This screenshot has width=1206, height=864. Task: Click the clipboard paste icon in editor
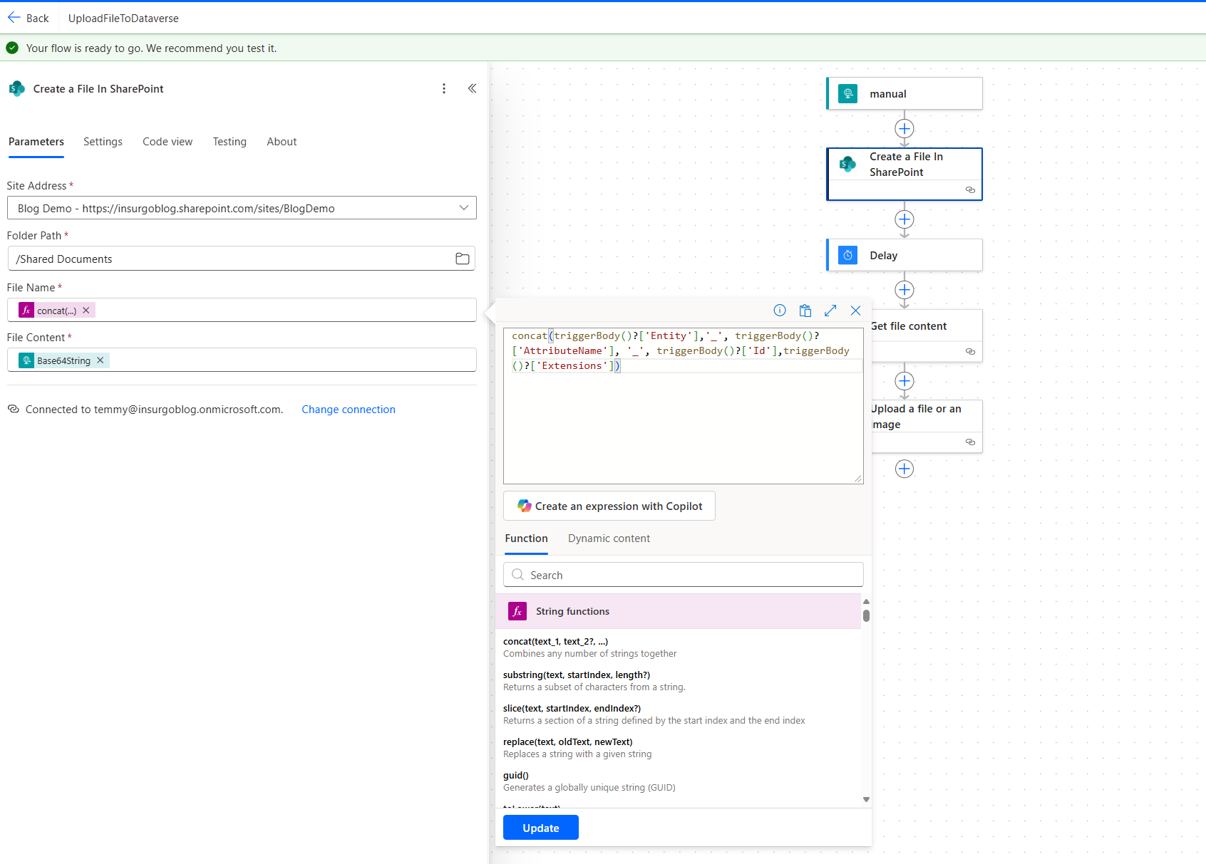pos(805,310)
